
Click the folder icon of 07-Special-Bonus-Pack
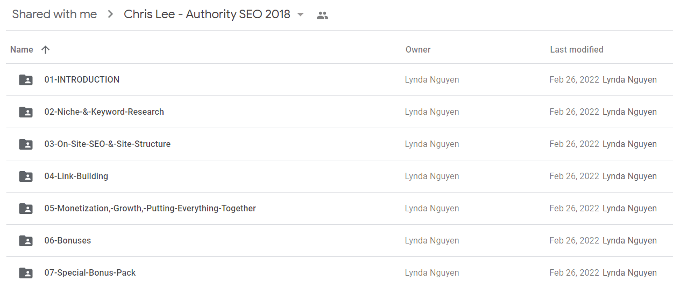(26, 273)
